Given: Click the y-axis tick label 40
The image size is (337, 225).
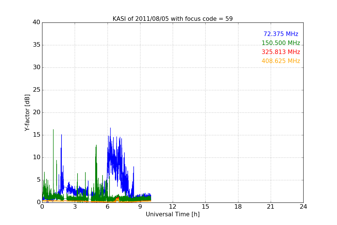Looking at the screenshot, I should 37,22.
